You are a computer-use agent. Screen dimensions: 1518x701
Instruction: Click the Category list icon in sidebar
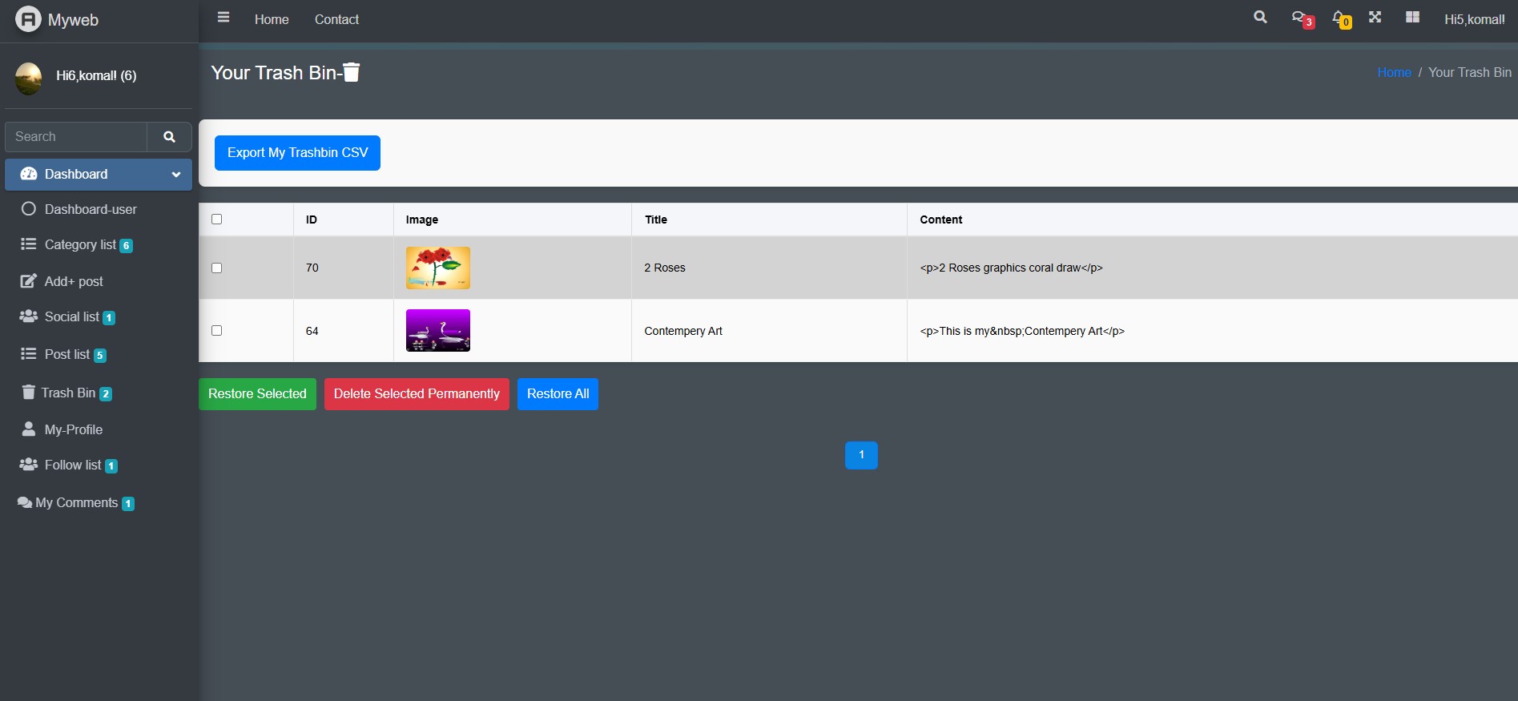click(29, 244)
